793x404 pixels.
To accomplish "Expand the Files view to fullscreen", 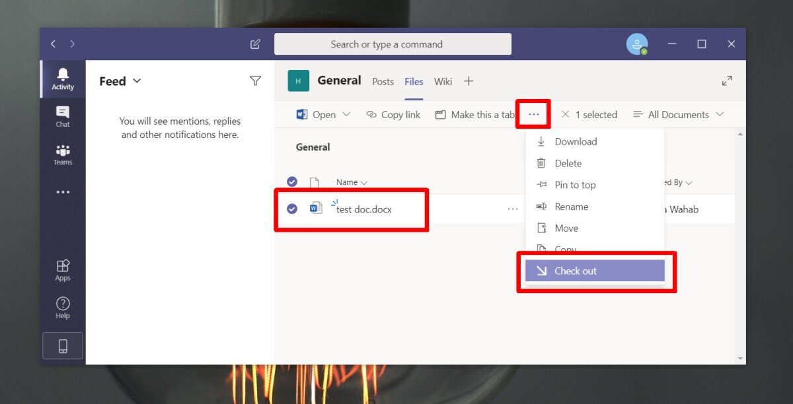I will pos(727,80).
